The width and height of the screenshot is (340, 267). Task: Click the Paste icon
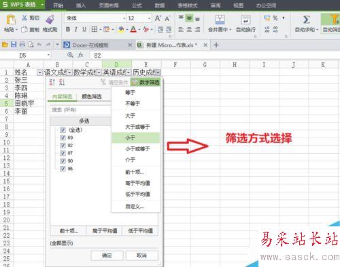[x=11, y=20]
